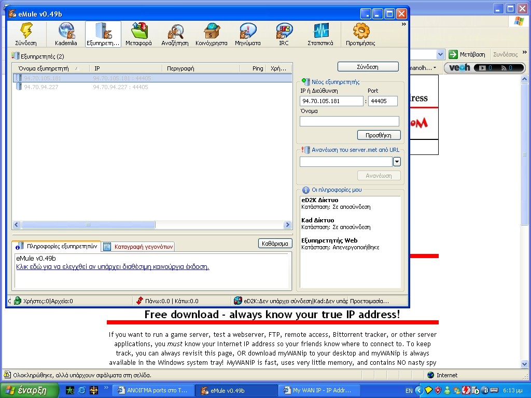Click browser page scrollbar up arrow

tap(524, 79)
